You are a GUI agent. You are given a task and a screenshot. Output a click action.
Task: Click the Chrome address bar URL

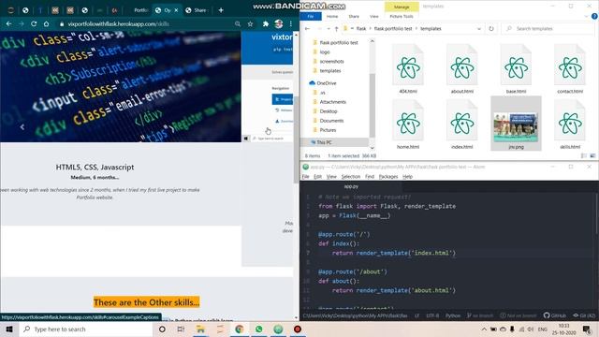point(119,23)
